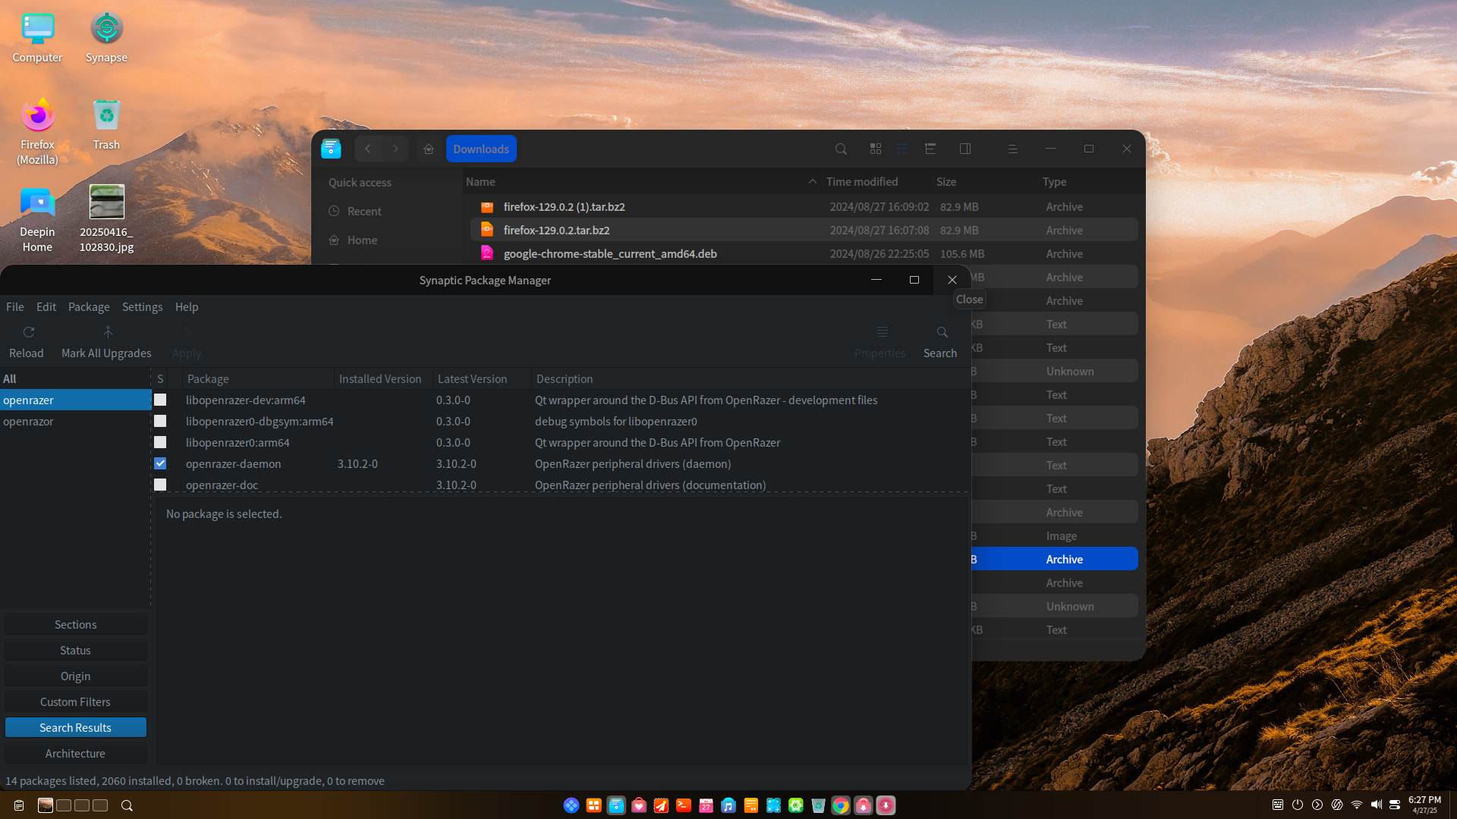Switch file manager to tree view
This screenshot has height=819, width=1457.
(x=930, y=149)
